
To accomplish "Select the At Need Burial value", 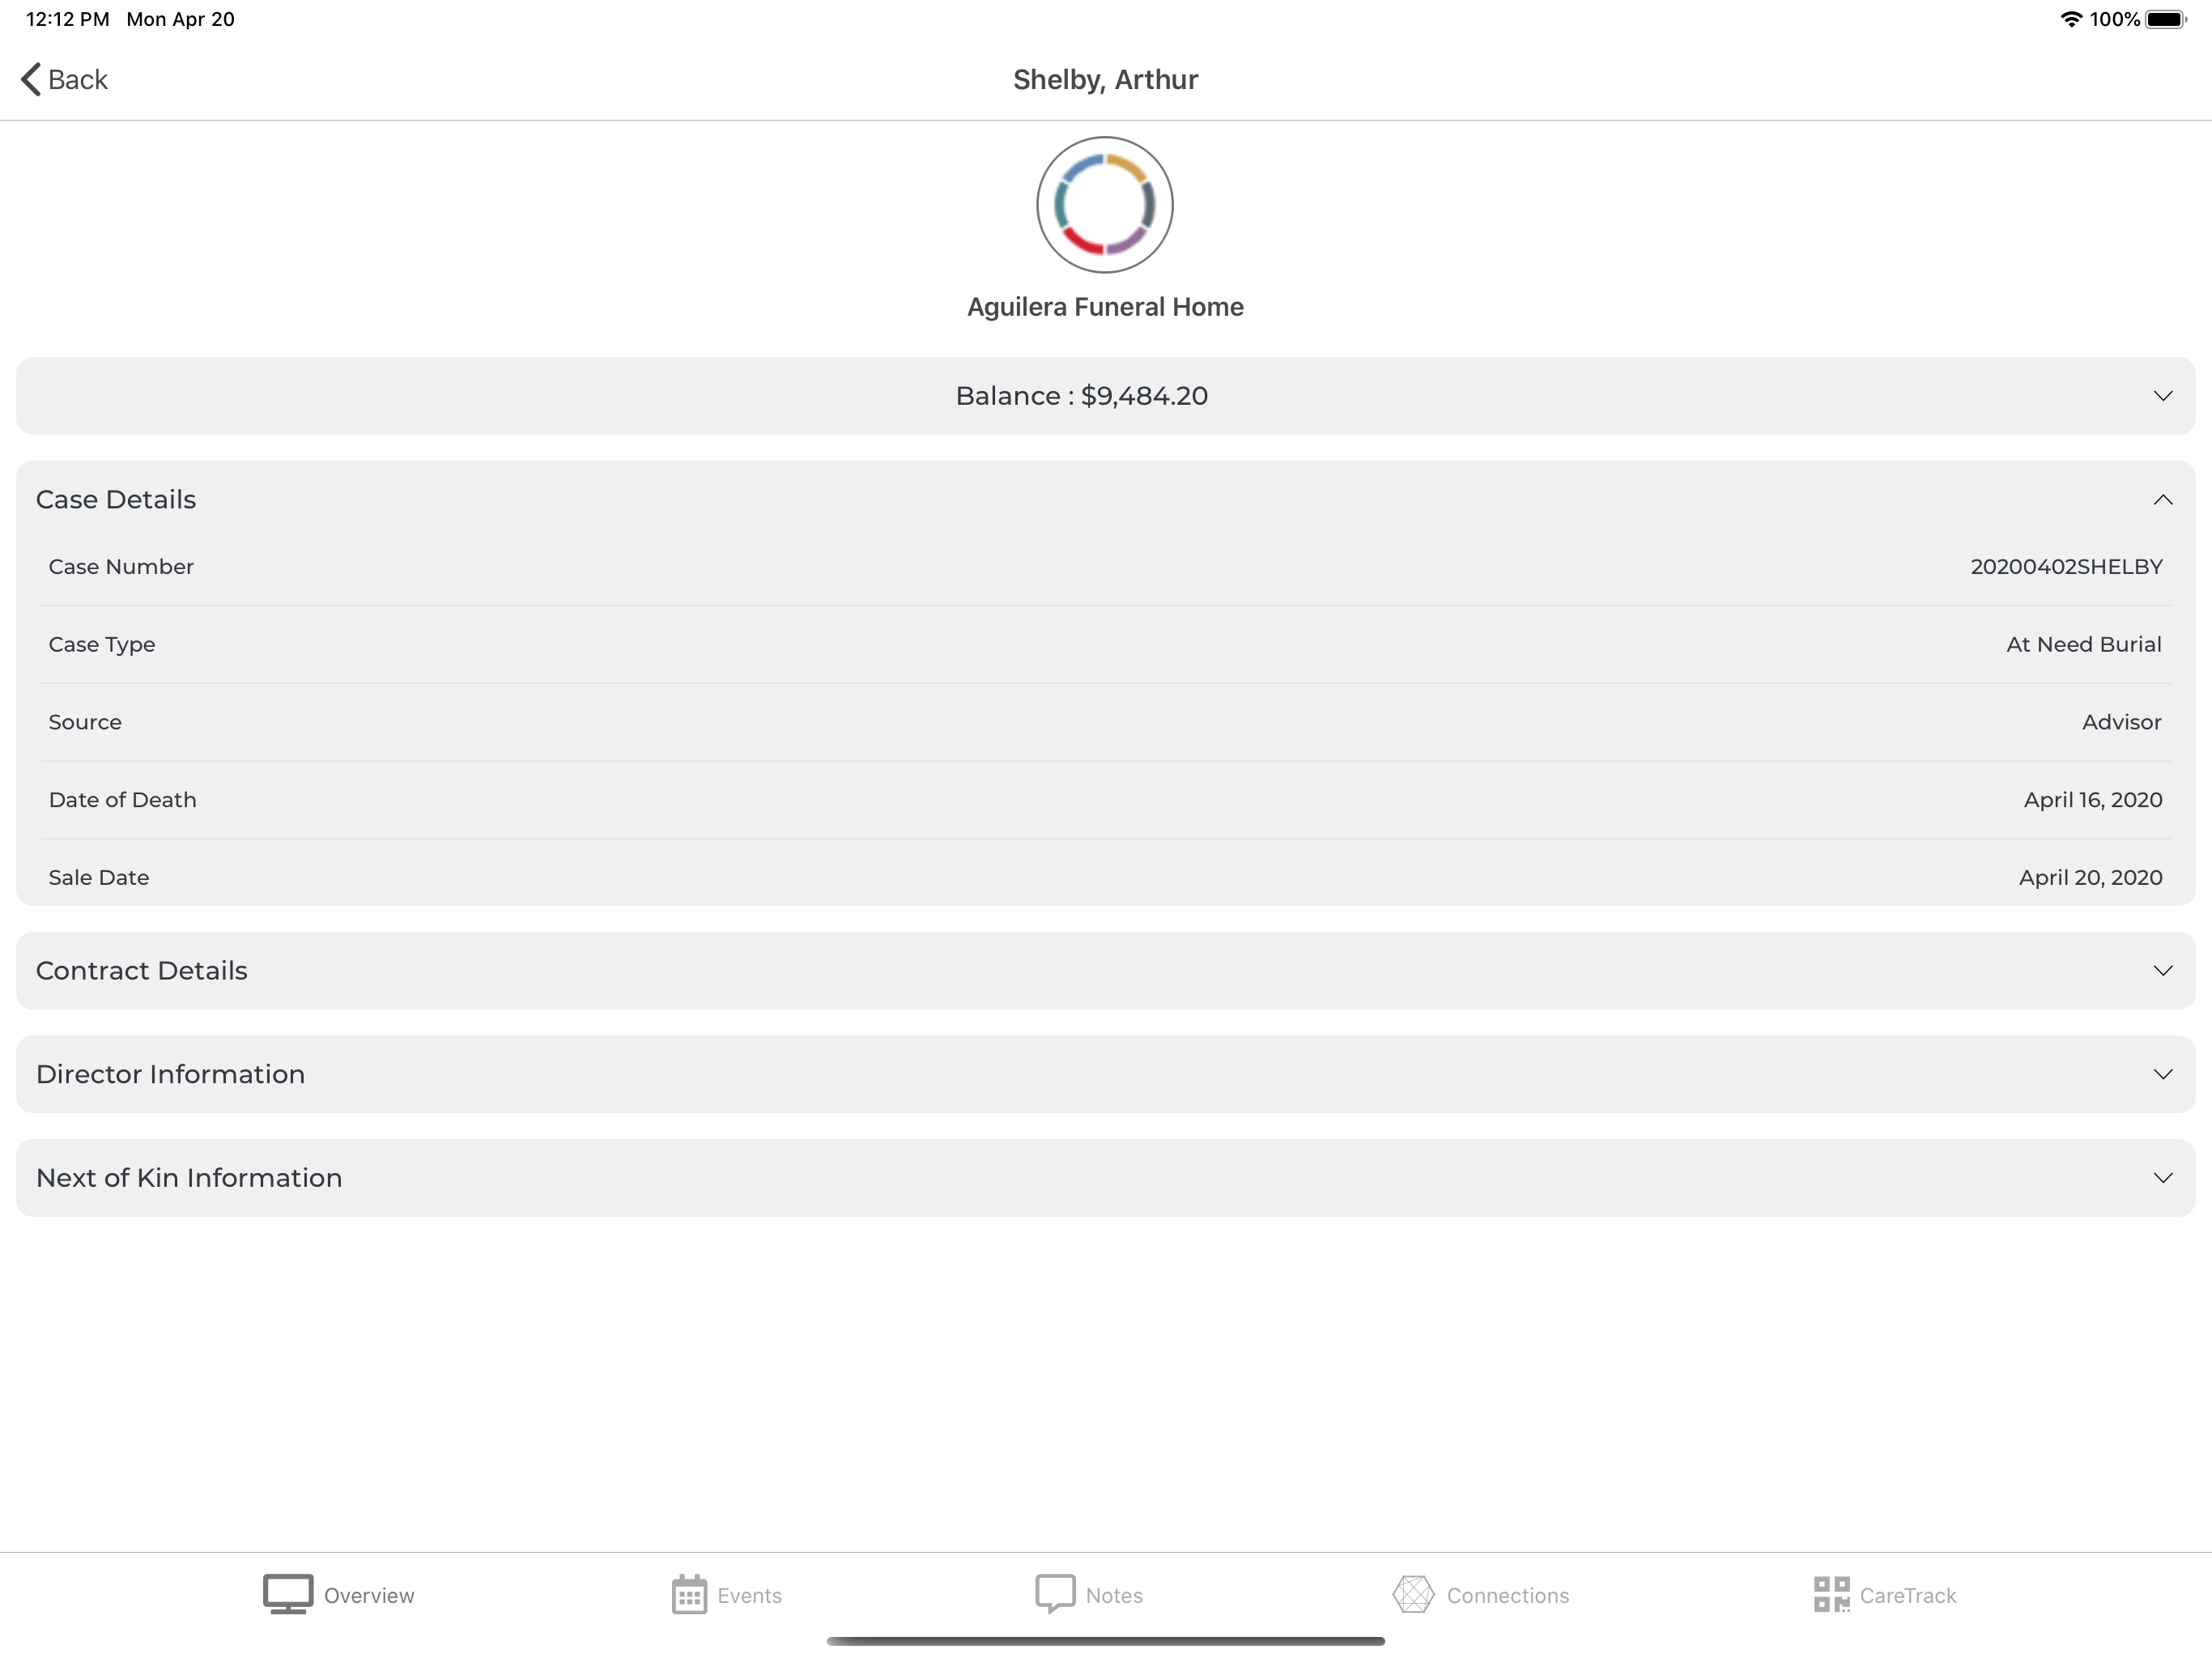I will pyautogui.click(x=2084, y=644).
